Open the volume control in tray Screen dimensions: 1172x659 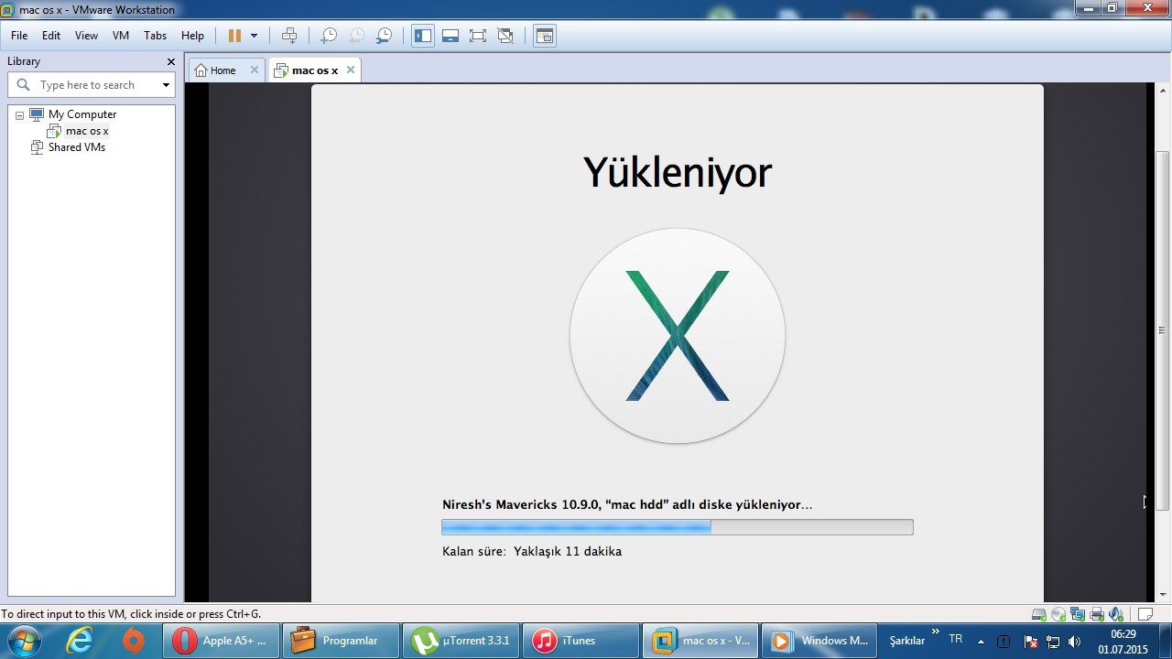[x=1074, y=642]
